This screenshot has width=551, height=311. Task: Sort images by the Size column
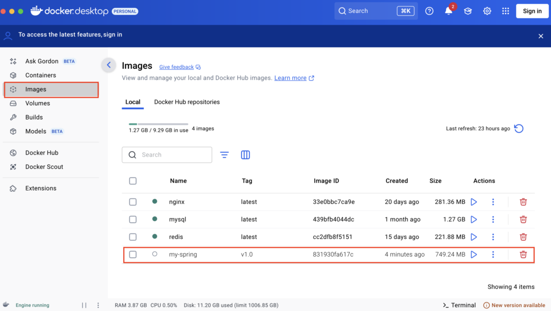(435, 181)
